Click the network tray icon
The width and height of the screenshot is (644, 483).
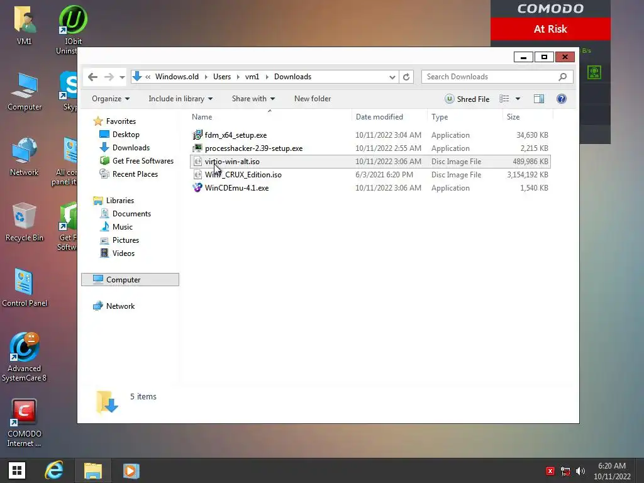click(565, 471)
